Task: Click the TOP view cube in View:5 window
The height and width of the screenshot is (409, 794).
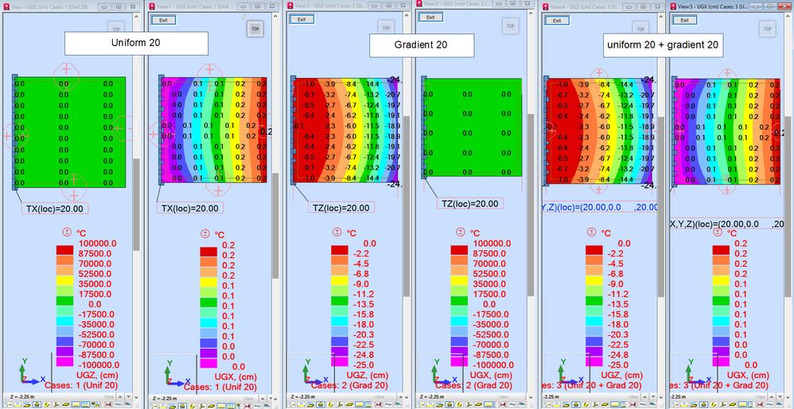Action: (x=767, y=29)
